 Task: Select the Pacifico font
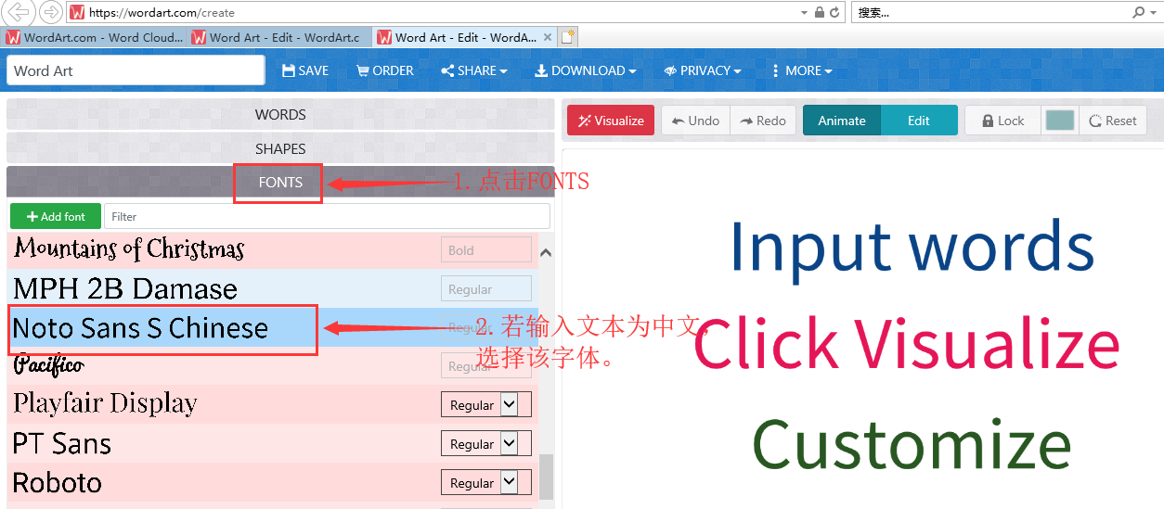48,365
